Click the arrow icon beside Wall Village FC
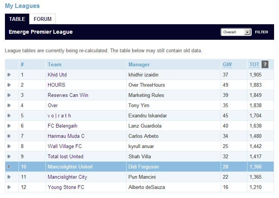The image size is (279, 198). click(x=9, y=146)
